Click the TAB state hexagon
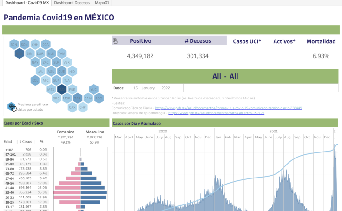Screen dimensions: 342x211 pos(77,98)
